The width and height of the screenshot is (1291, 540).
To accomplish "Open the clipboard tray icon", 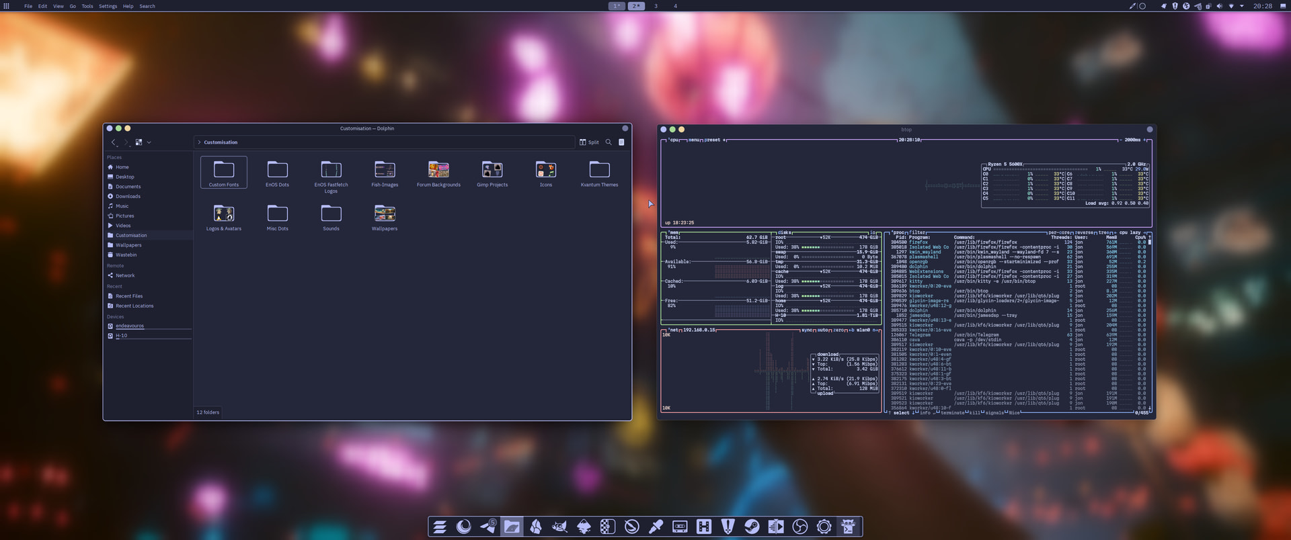I will [1208, 6].
